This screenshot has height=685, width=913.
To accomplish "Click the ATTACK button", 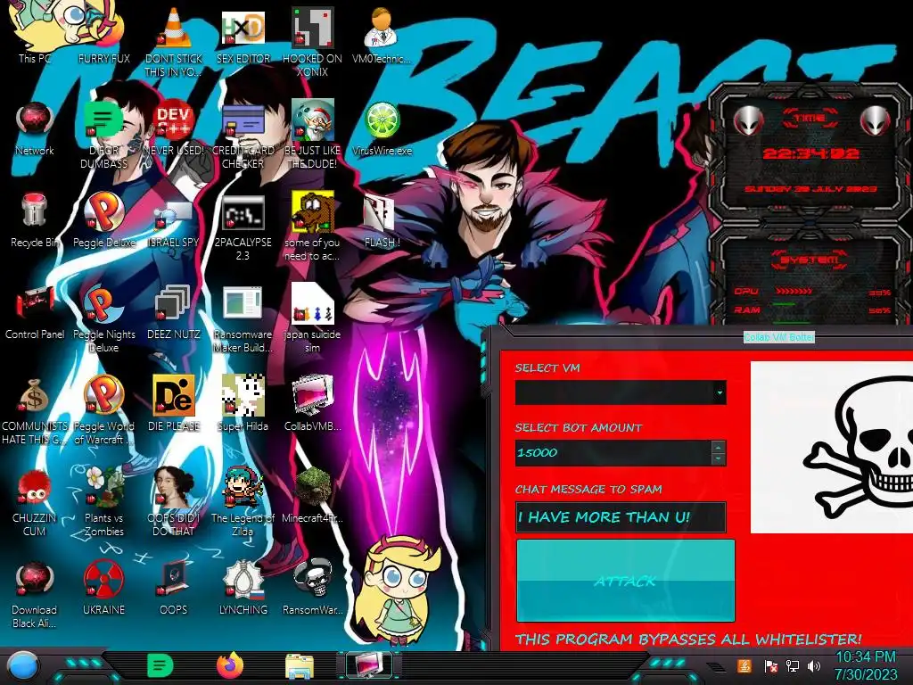I will (x=625, y=581).
